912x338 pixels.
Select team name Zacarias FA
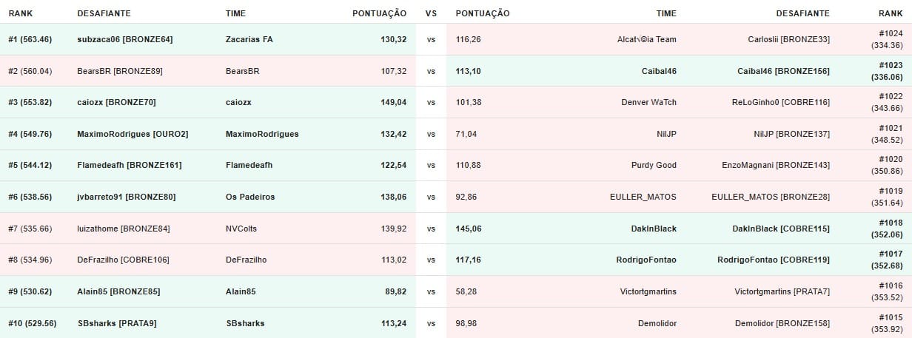pyautogui.click(x=249, y=39)
